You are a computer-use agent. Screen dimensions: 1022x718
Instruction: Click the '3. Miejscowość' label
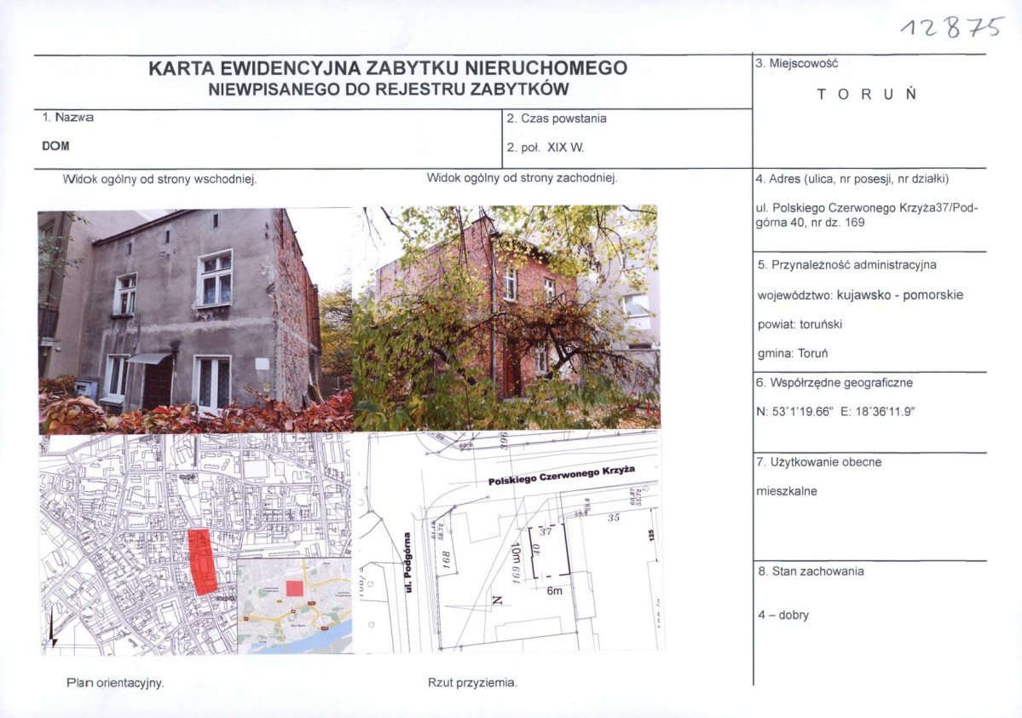(x=796, y=63)
